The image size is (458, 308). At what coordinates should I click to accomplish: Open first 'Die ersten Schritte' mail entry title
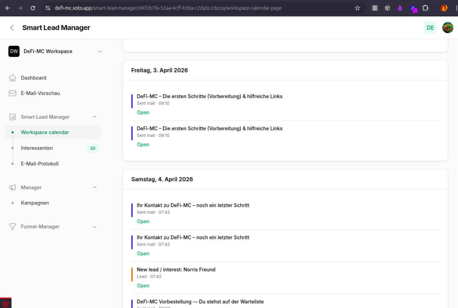click(210, 96)
